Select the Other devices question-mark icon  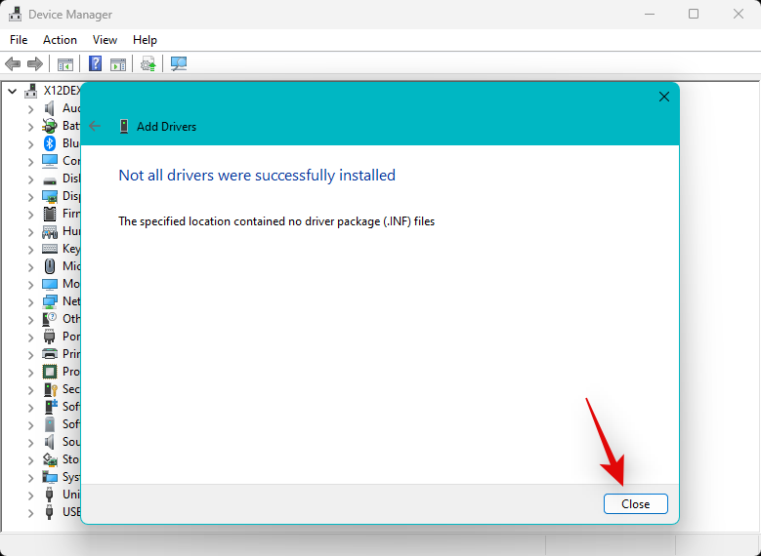click(50, 319)
